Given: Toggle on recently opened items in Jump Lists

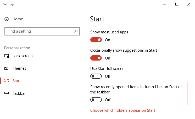Looking at the screenshot, I should pyautogui.click(x=96, y=100).
